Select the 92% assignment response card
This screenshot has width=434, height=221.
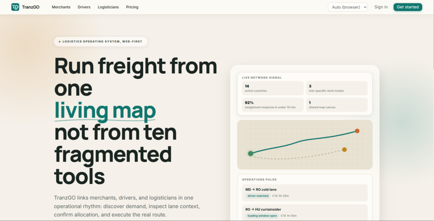273,105
